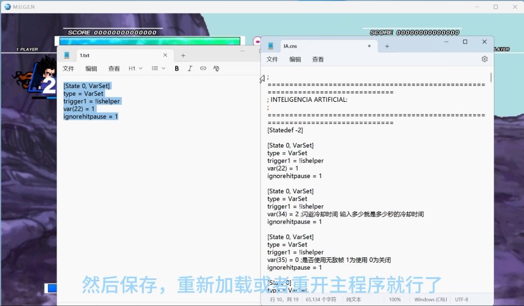Maximize the IA.cns Notepad window

coord(465,42)
